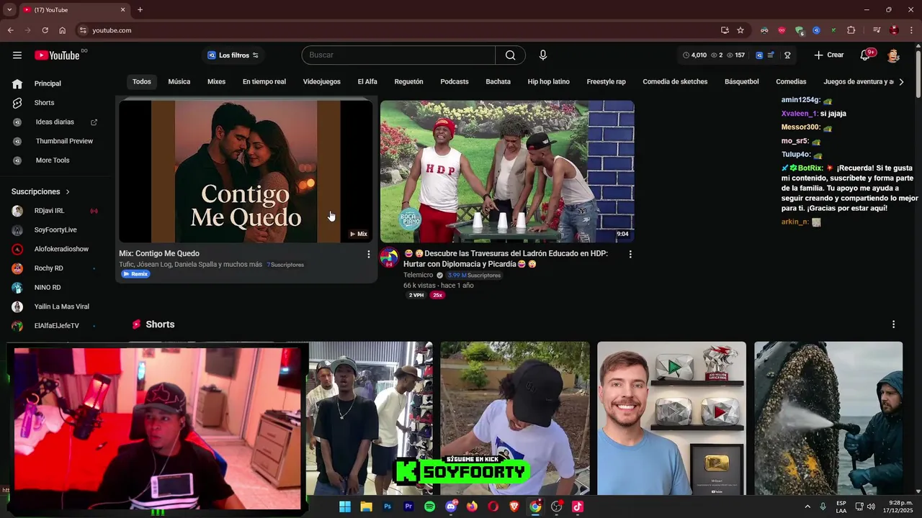Open the MrBeast play buttons Short
The image size is (922, 518).
pyautogui.click(x=671, y=418)
